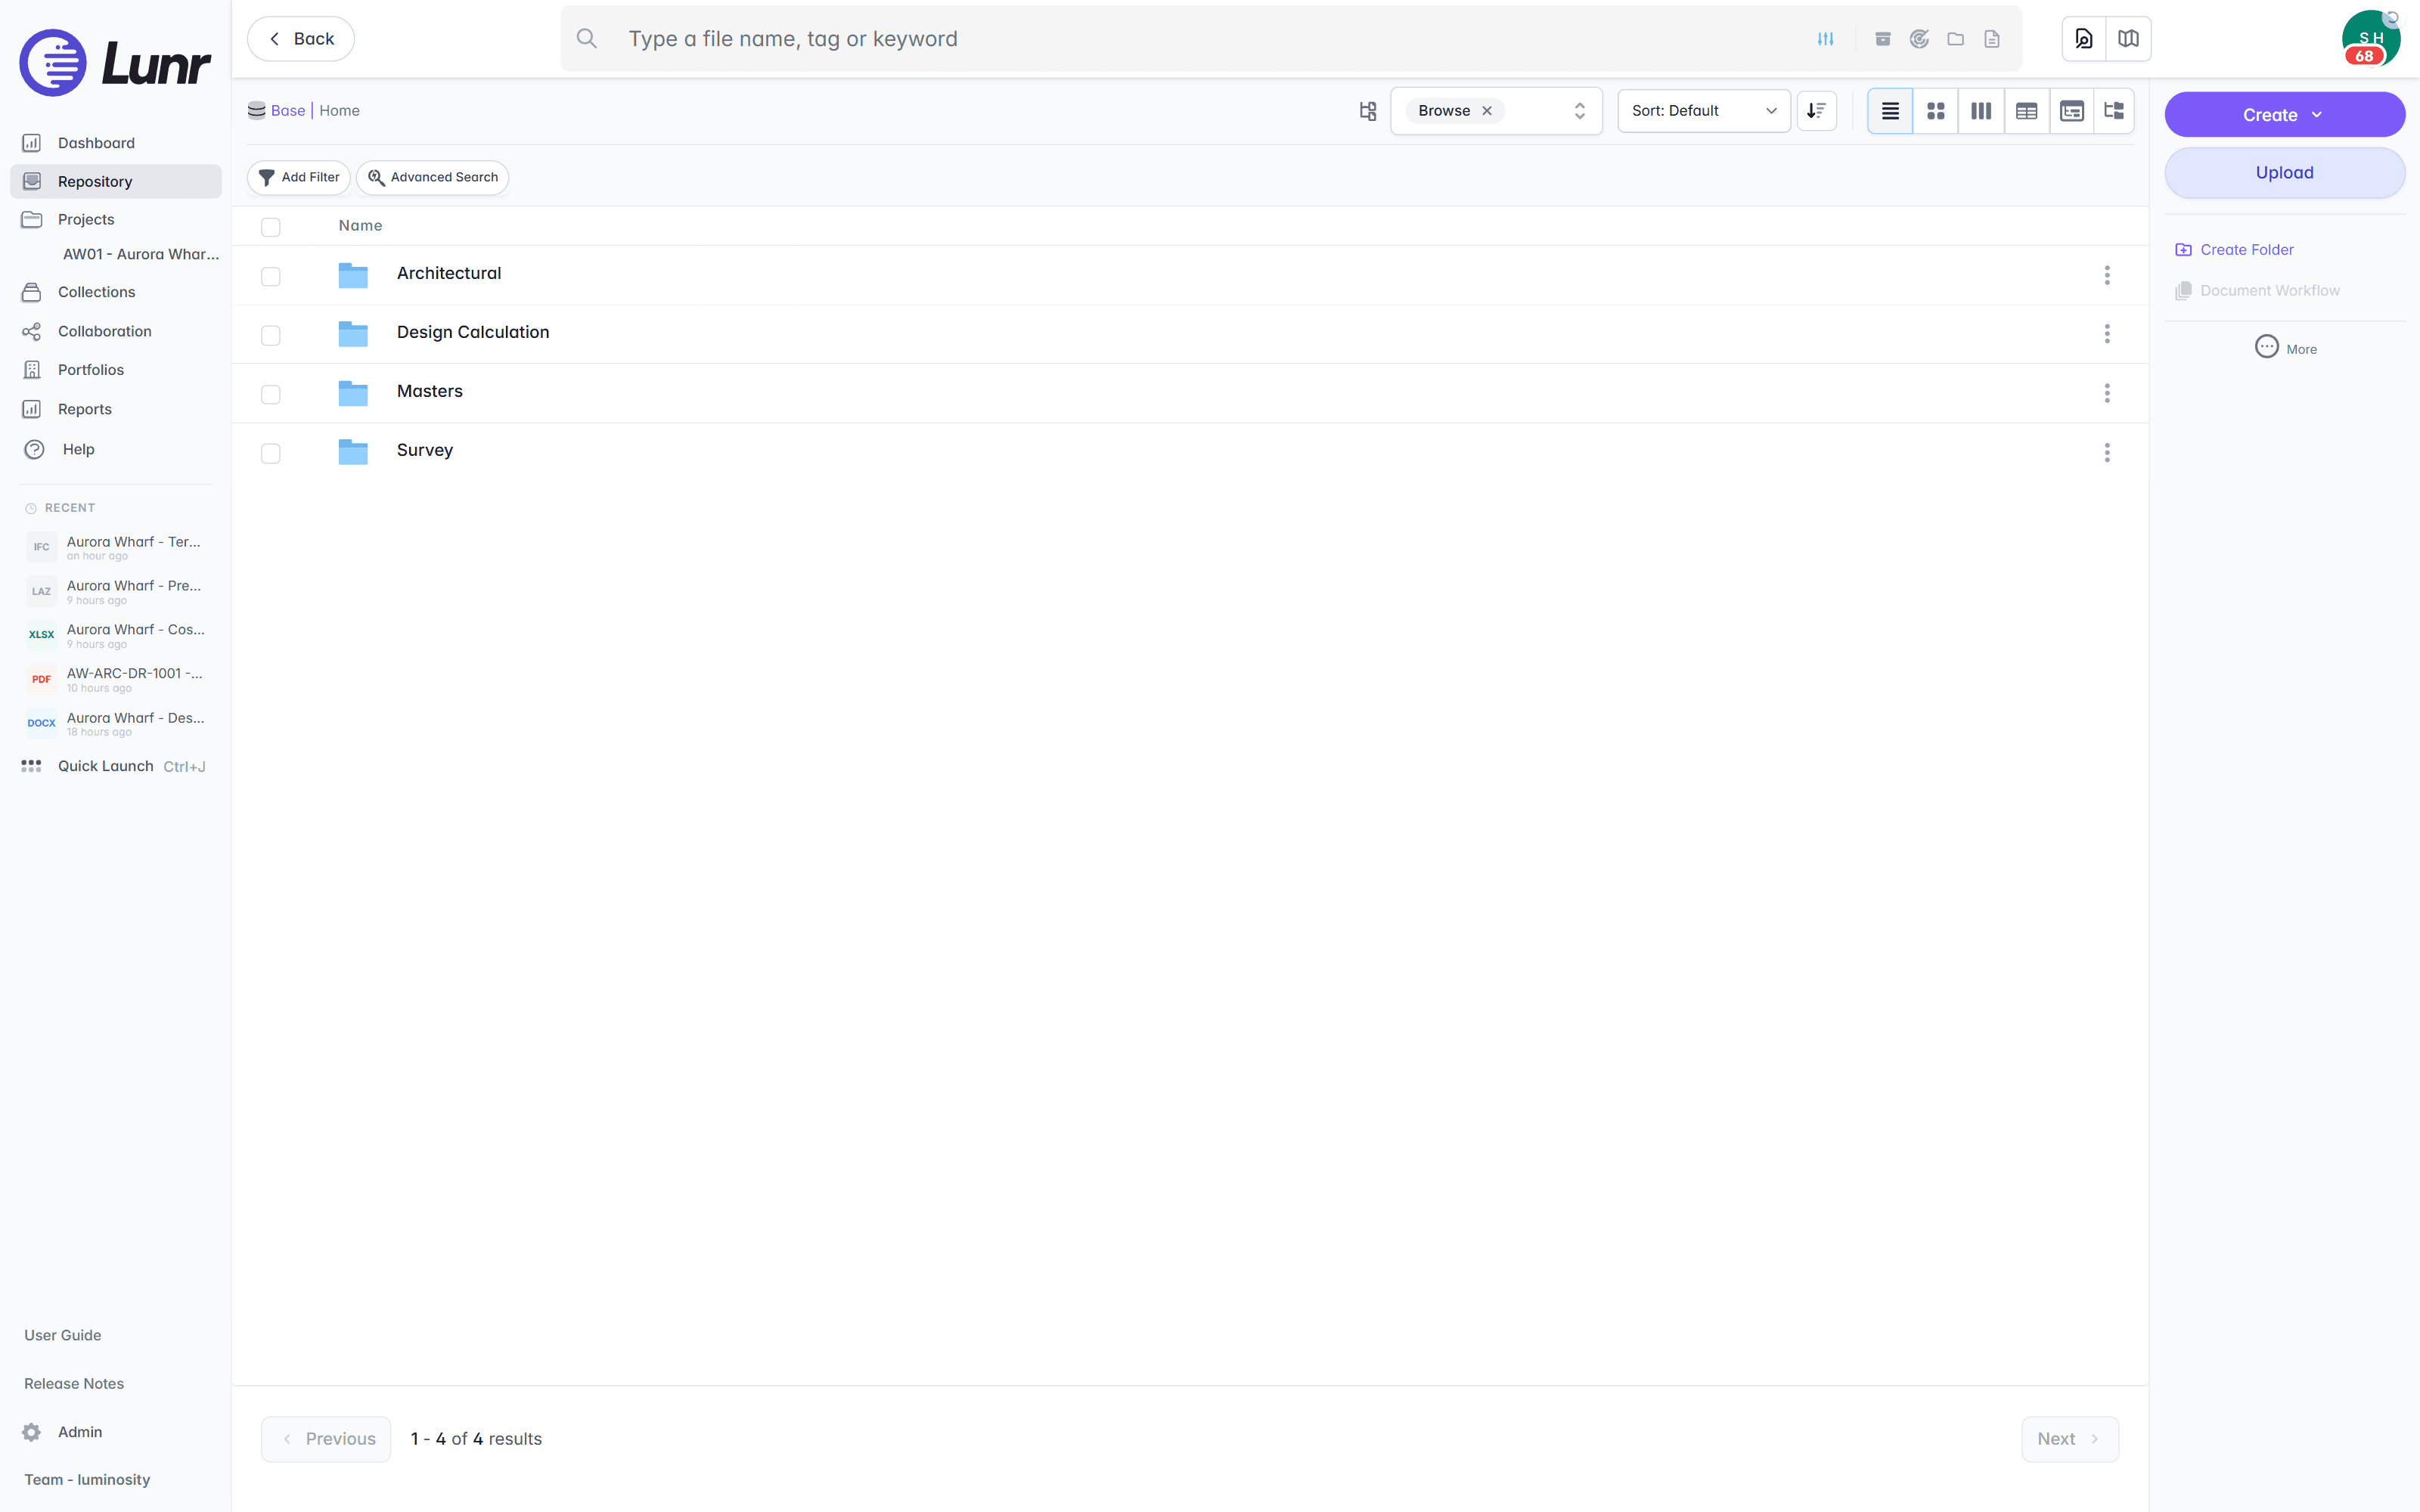Click the Previous page button

pyautogui.click(x=326, y=1438)
